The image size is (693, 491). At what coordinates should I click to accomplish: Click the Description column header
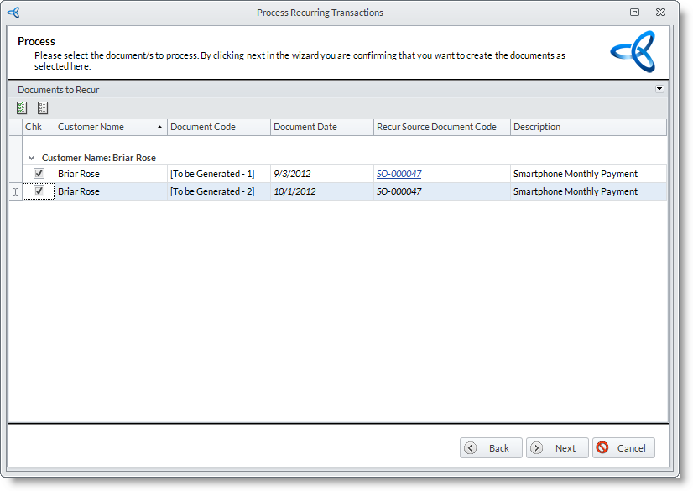point(587,128)
